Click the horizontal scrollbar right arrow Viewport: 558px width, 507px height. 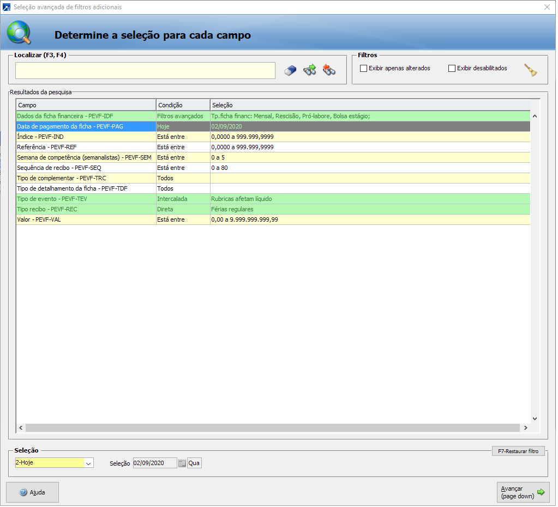525,428
